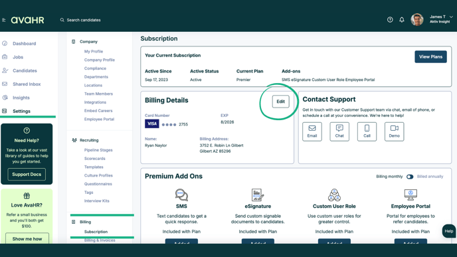Click the Dashboard gauge icon
Image resolution: width=457 pixels, height=257 pixels.
click(x=5, y=43)
